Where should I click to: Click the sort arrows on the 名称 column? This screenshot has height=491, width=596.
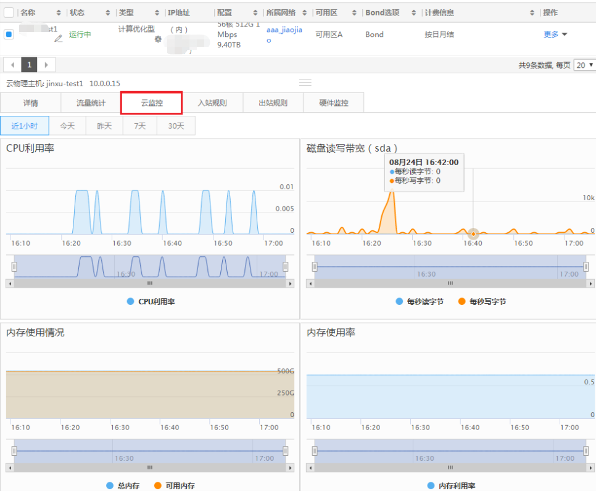pos(59,13)
